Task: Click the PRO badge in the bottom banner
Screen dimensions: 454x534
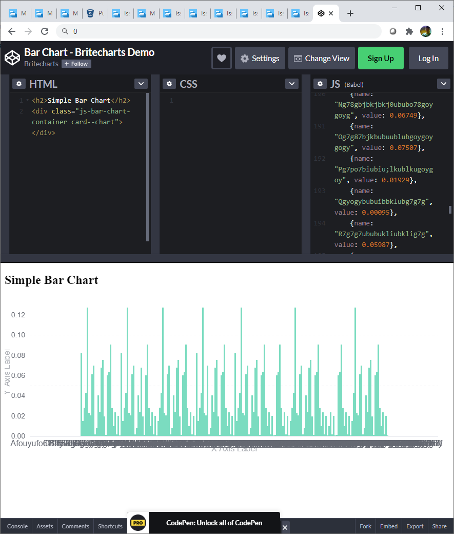Action: click(x=137, y=523)
